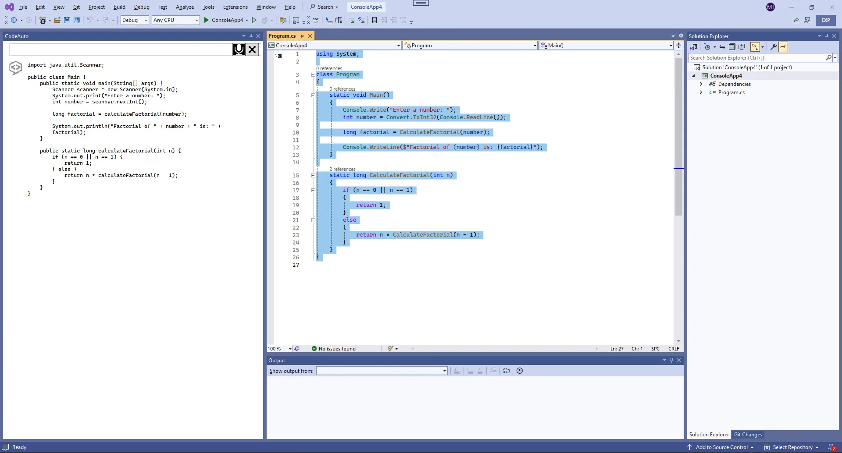Open the Extensions menu
This screenshot has height=453, width=842.
tap(235, 7)
